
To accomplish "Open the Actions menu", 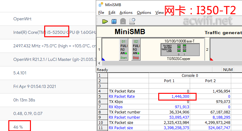I will pos(126,13).
